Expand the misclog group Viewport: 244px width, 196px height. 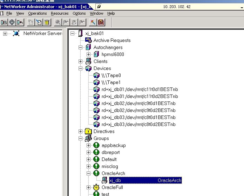tap(89, 166)
